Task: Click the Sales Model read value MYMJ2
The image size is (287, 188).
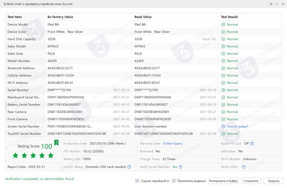Action: tap(140, 46)
